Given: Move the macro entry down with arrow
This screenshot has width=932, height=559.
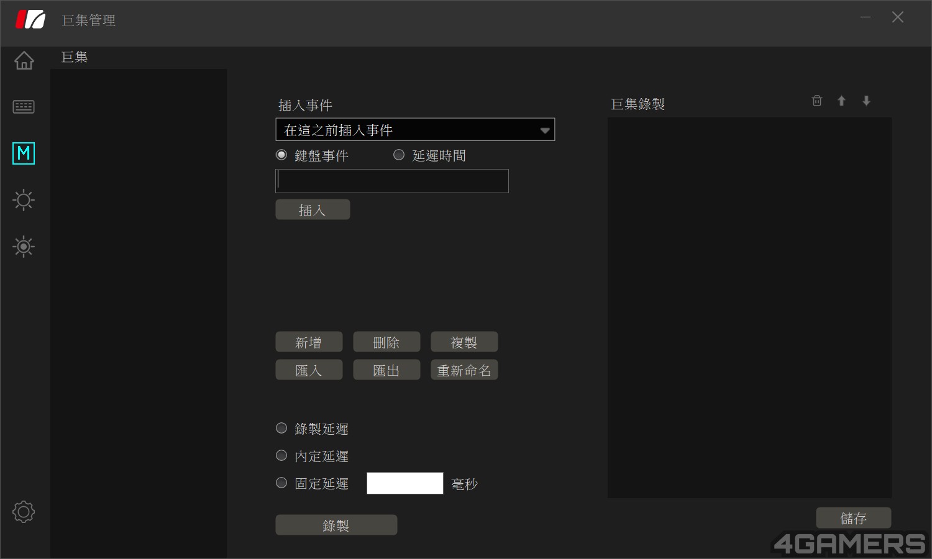Looking at the screenshot, I should (x=866, y=101).
